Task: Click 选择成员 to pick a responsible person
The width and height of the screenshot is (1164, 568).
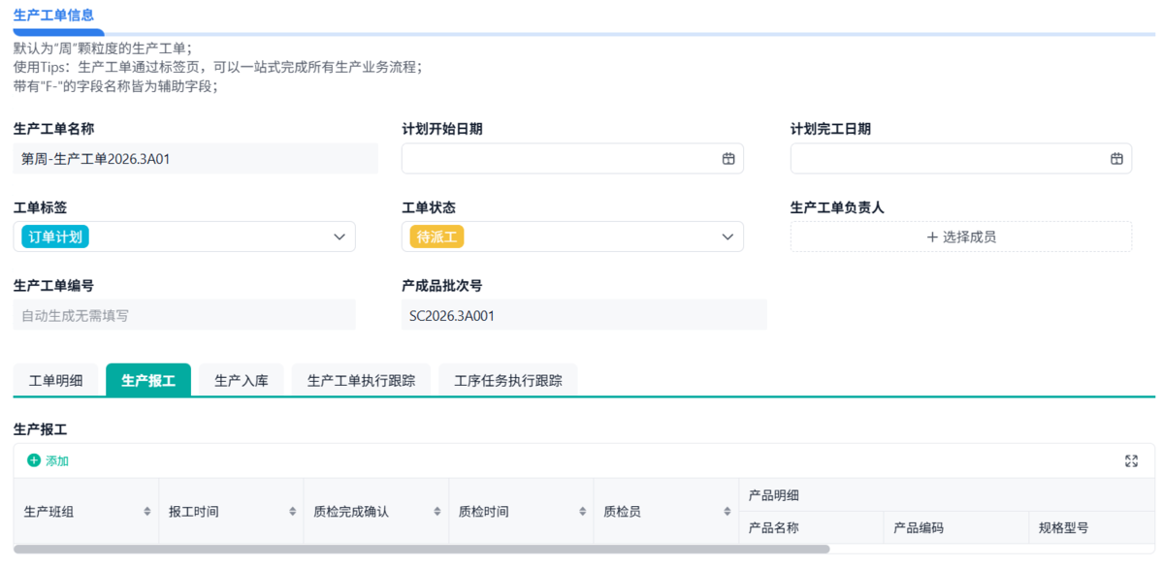Action: (x=960, y=236)
